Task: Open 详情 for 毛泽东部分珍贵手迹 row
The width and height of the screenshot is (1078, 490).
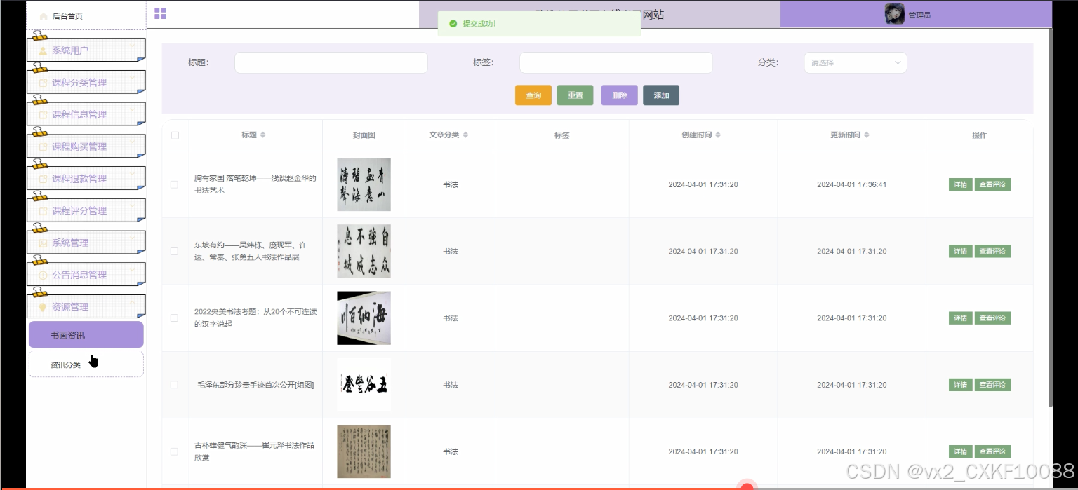Action: (x=960, y=385)
